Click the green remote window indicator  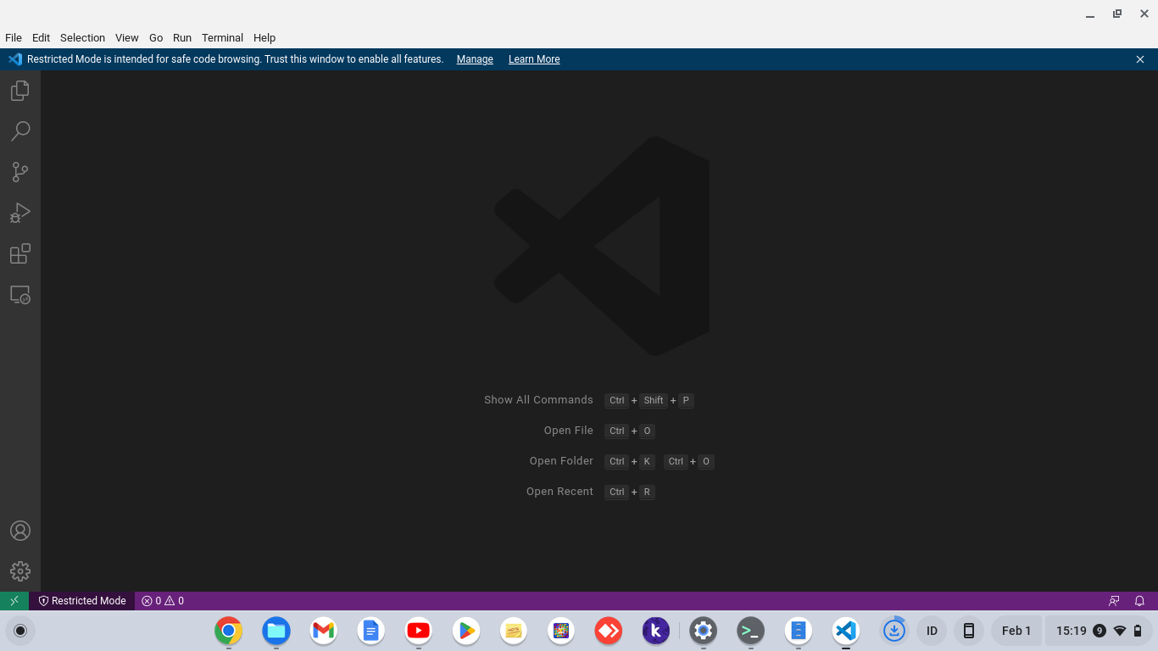[14, 601]
